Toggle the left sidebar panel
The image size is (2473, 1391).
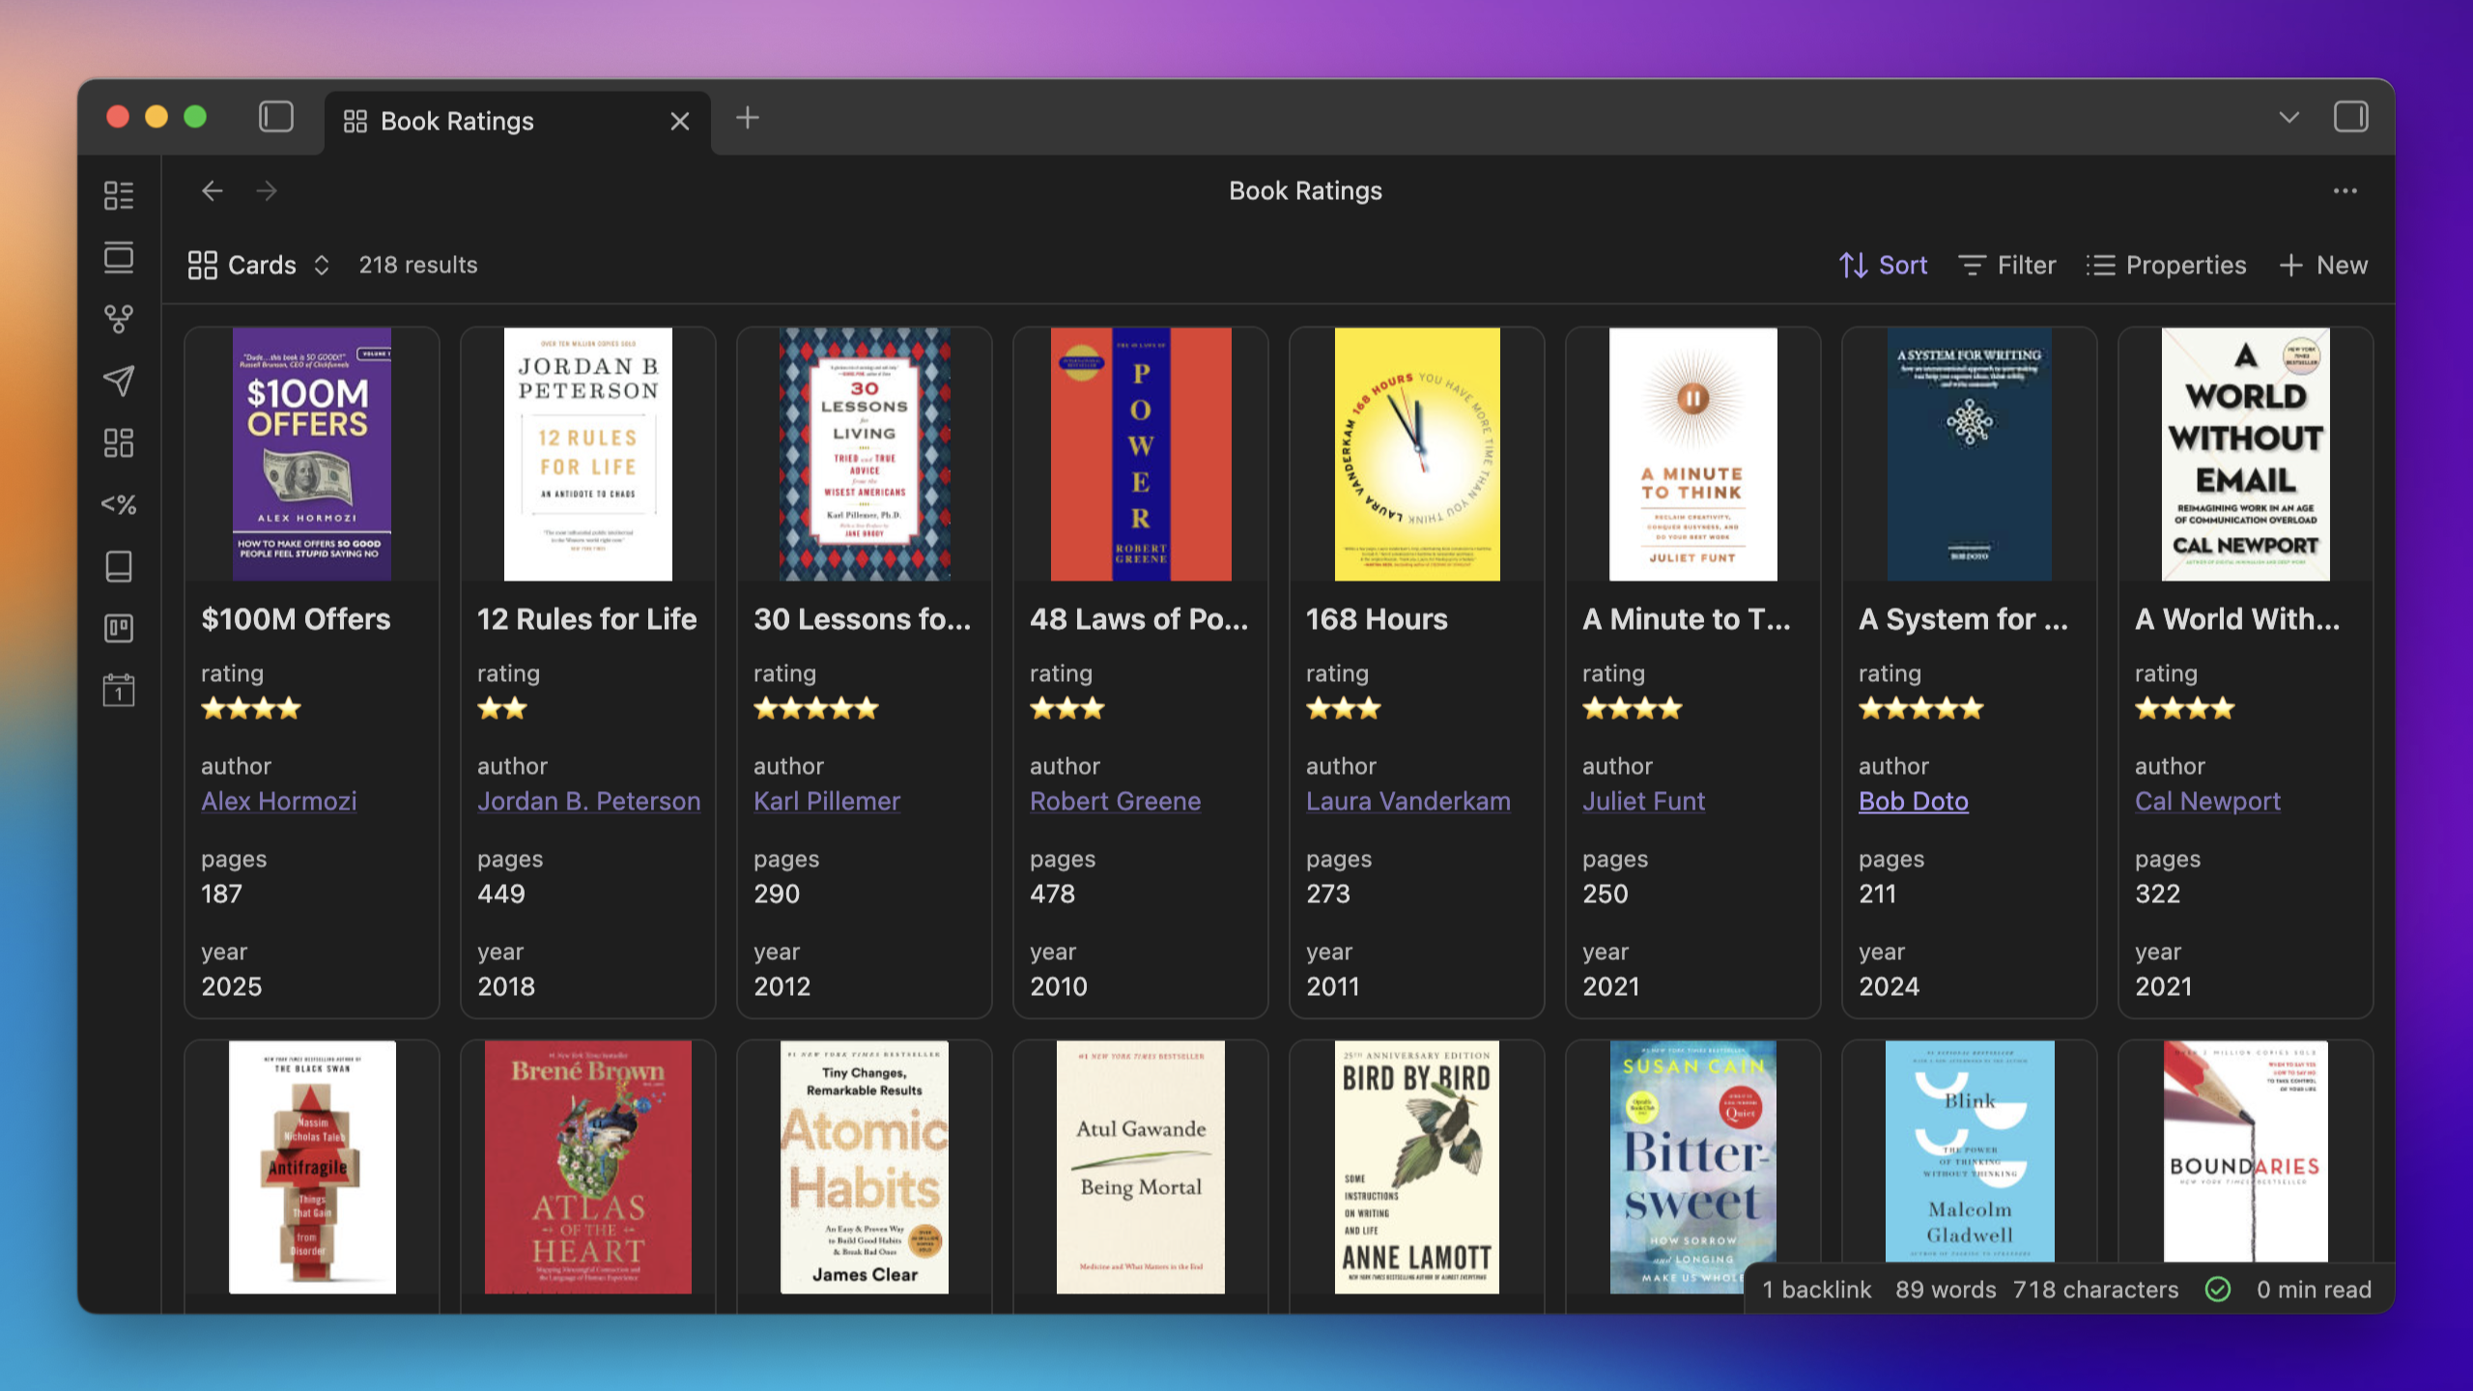pyautogui.click(x=276, y=118)
